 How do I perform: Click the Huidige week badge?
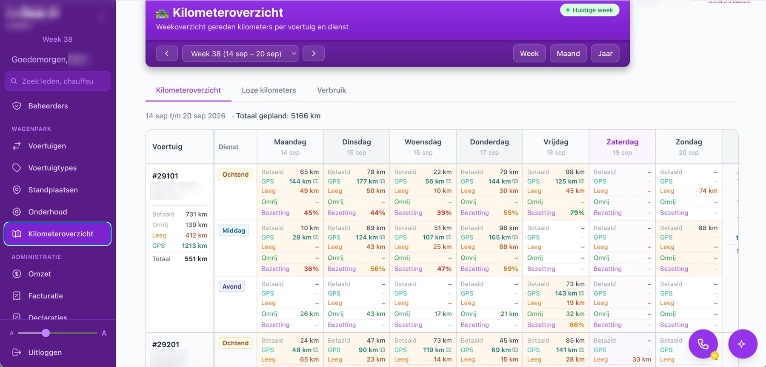tap(590, 10)
